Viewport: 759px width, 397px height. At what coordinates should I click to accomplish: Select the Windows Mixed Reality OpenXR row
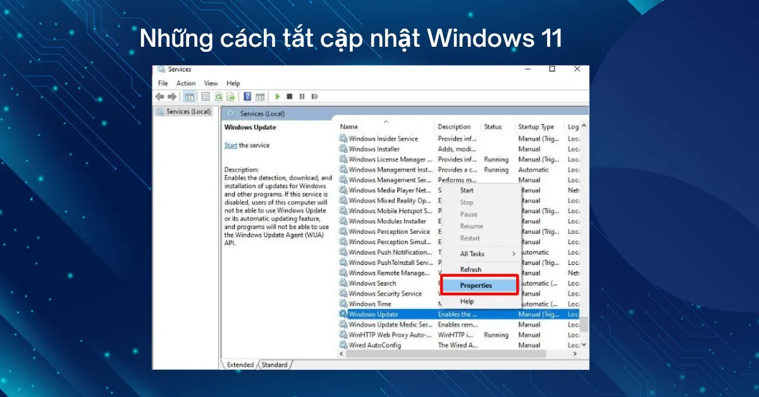pyautogui.click(x=459, y=200)
